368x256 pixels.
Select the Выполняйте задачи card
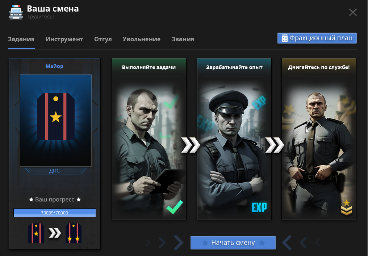pyautogui.click(x=149, y=138)
